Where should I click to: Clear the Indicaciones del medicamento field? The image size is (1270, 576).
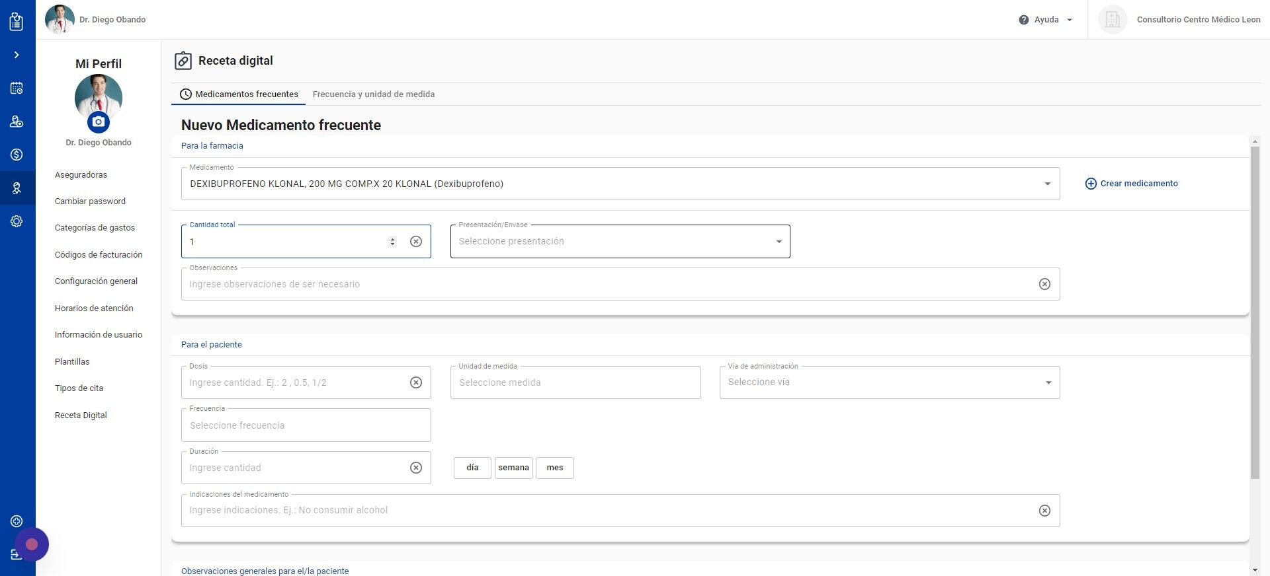1044,511
